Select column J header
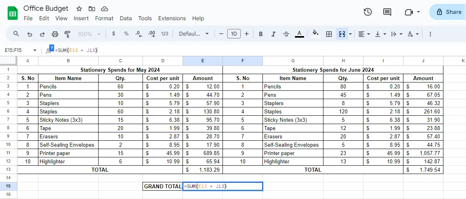The image size is (466, 199). [423, 61]
